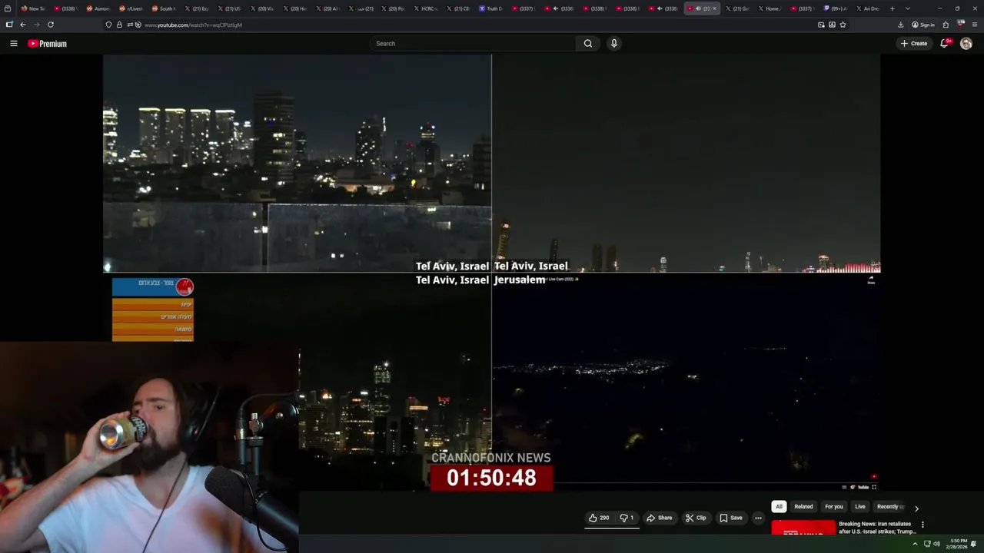Open Windows notification center bell

pyautogui.click(x=974, y=544)
